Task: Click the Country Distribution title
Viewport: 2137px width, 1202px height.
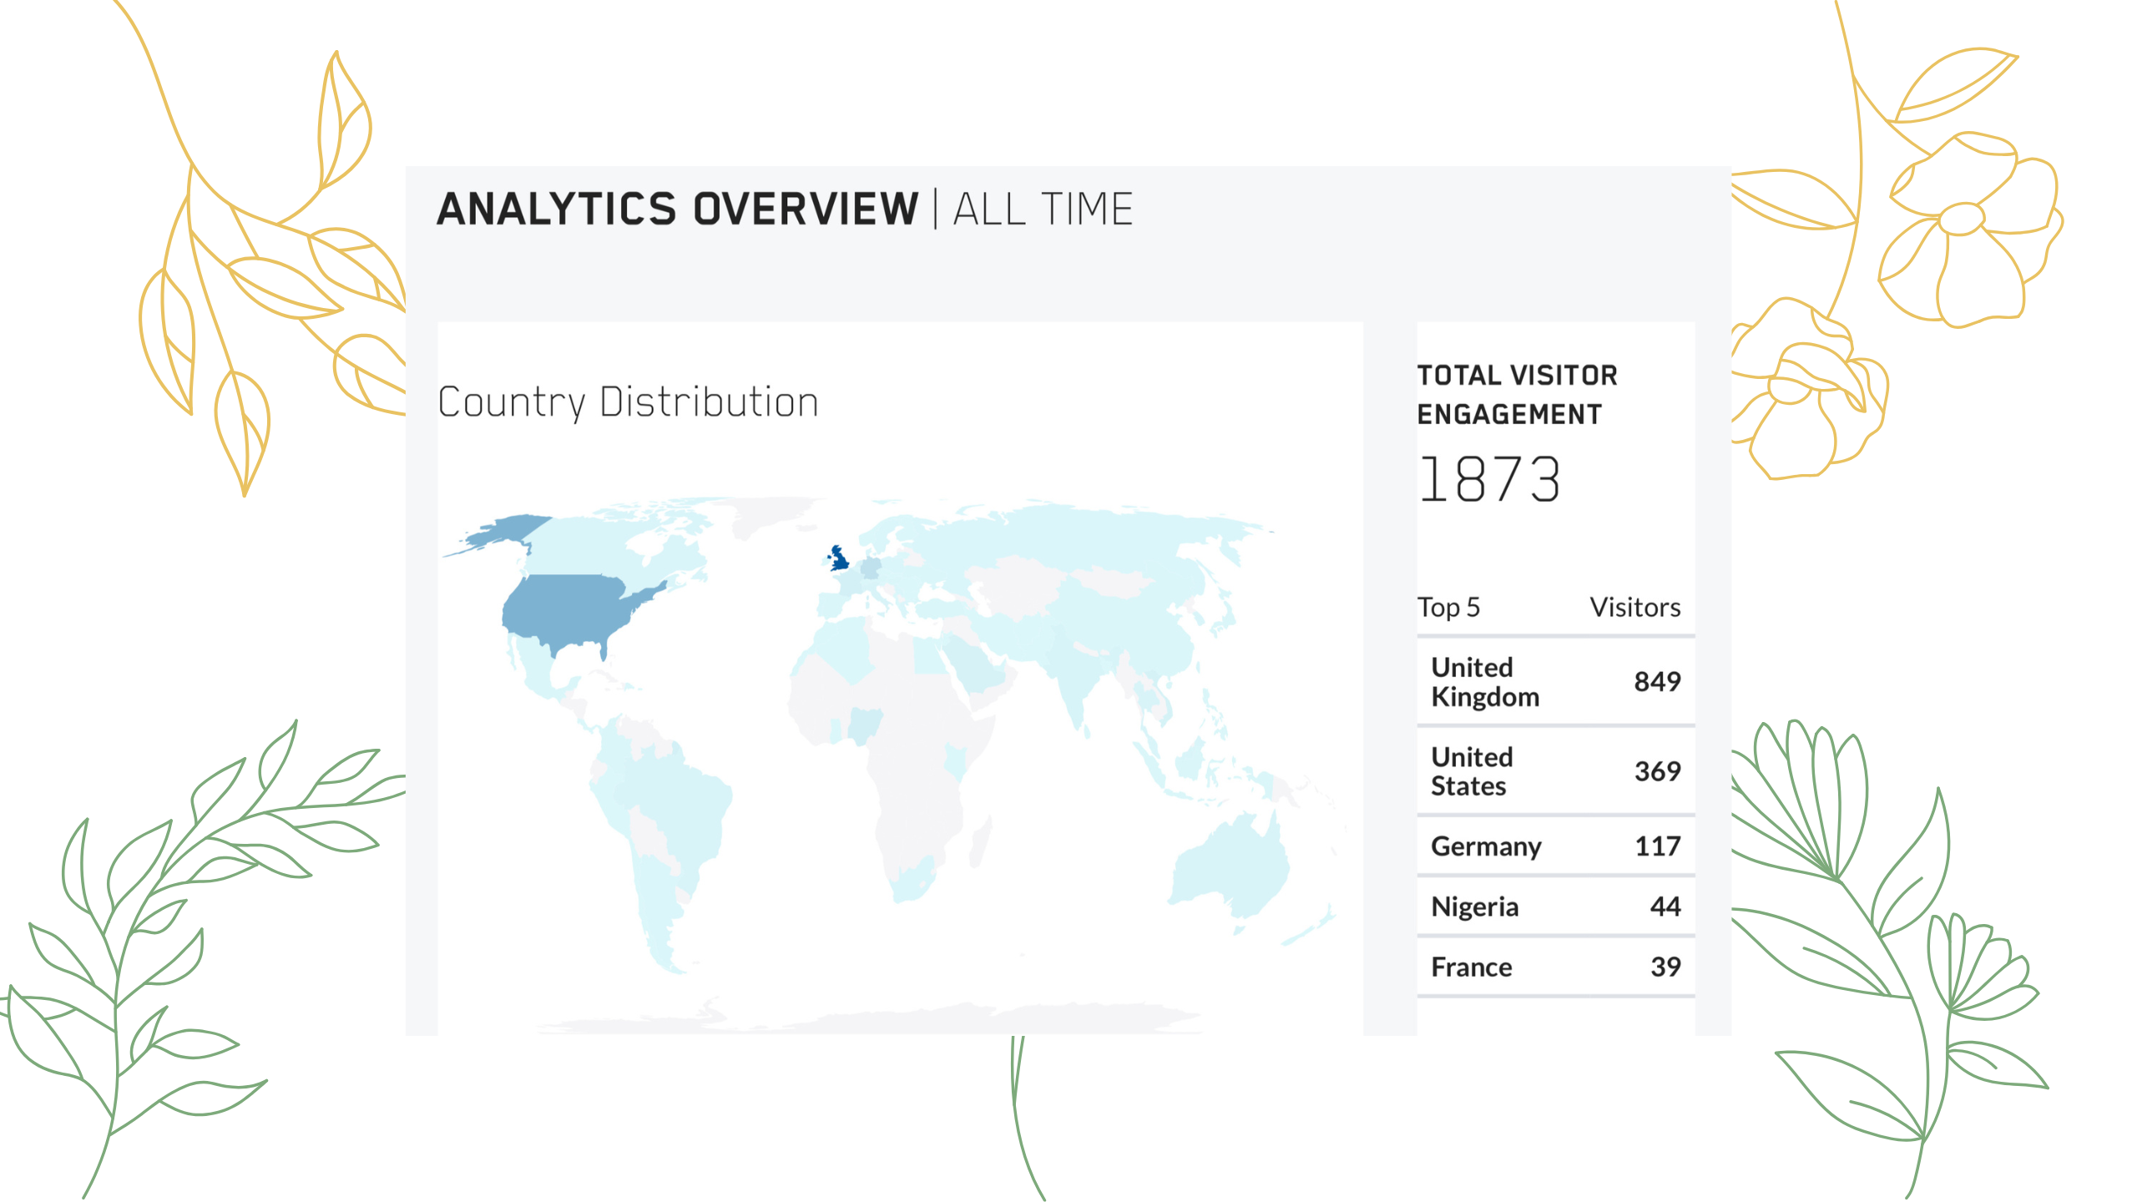Action: [x=628, y=402]
